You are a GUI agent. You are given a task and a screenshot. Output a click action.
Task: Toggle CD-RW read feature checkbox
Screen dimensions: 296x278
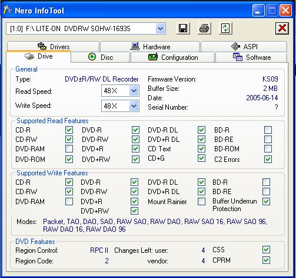[x=69, y=140]
